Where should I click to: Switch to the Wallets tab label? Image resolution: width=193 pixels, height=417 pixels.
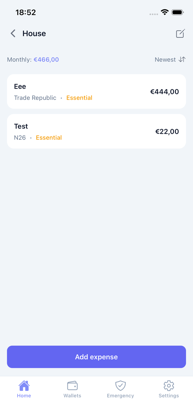point(72,396)
